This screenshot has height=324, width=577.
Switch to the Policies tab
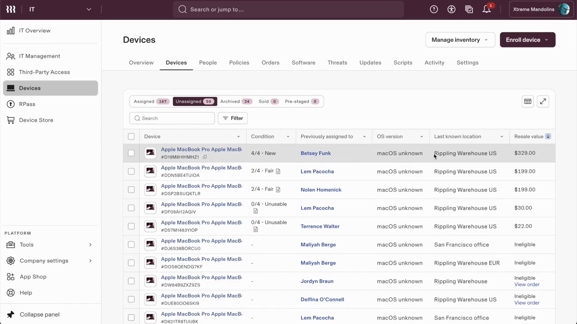coord(239,63)
